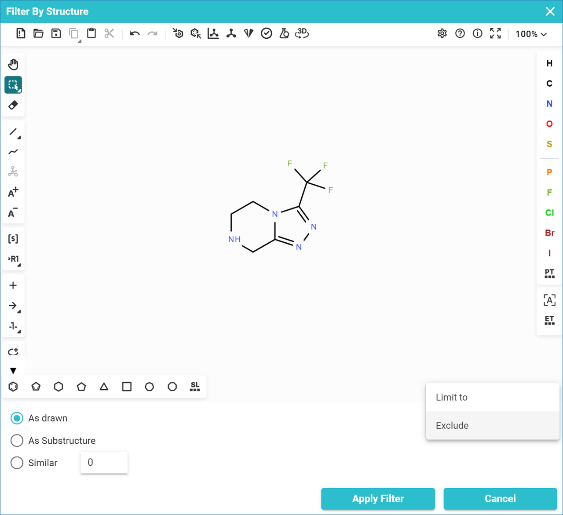
Task: Expand the left toolbar collapse arrow
Action: (13, 371)
